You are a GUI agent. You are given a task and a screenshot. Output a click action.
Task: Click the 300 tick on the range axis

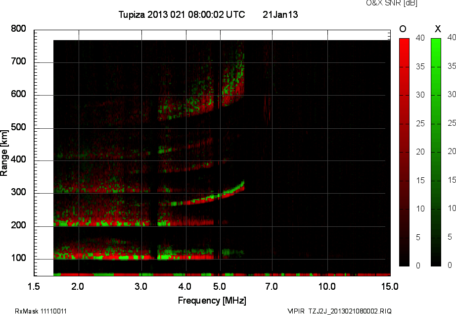point(18,193)
